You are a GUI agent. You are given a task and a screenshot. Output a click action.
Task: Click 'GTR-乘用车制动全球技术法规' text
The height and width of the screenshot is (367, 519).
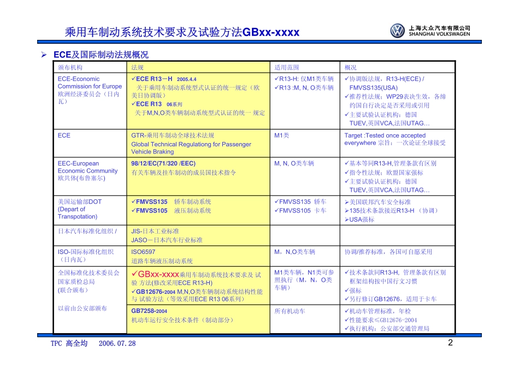(x=173, y=135)
